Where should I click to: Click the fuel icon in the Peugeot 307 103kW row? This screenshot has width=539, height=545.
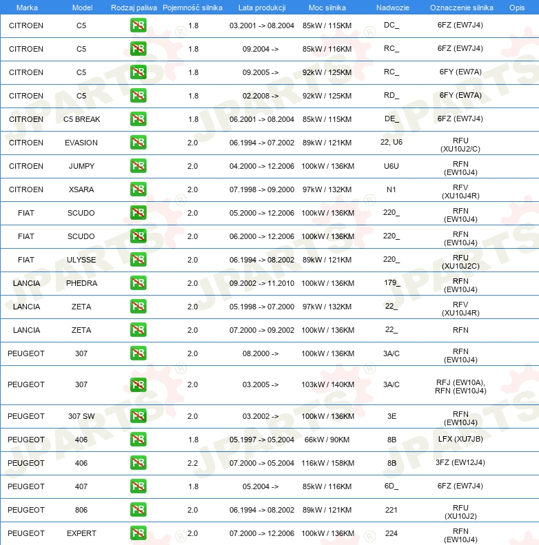pyautogui.click(x=139, y=384)
